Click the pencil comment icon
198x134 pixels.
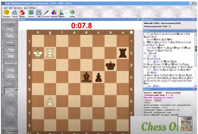point(46,13)
